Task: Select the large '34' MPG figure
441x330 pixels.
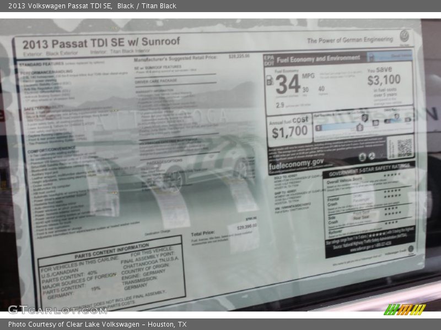Action: (288, 84)
